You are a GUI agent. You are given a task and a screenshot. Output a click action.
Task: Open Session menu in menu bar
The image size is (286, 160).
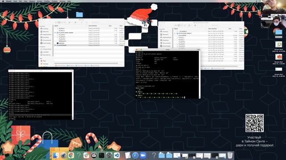tap(32, 1)
